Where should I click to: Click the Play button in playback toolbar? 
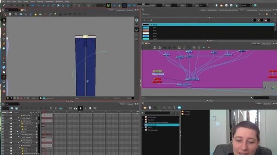pos(114,6)
